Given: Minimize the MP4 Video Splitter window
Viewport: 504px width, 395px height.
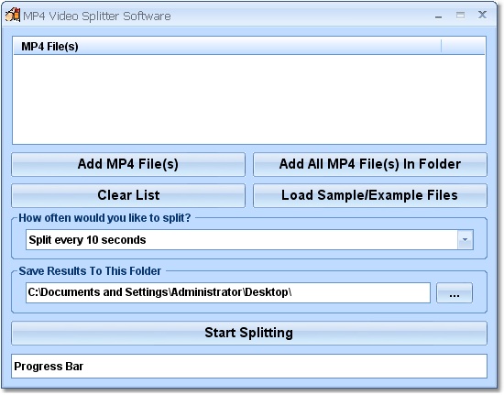Looking at the screenshot, I should click(438, 16).
